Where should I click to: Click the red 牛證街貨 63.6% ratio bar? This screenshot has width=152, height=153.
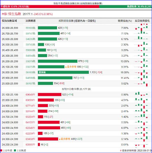pos(50,7)
